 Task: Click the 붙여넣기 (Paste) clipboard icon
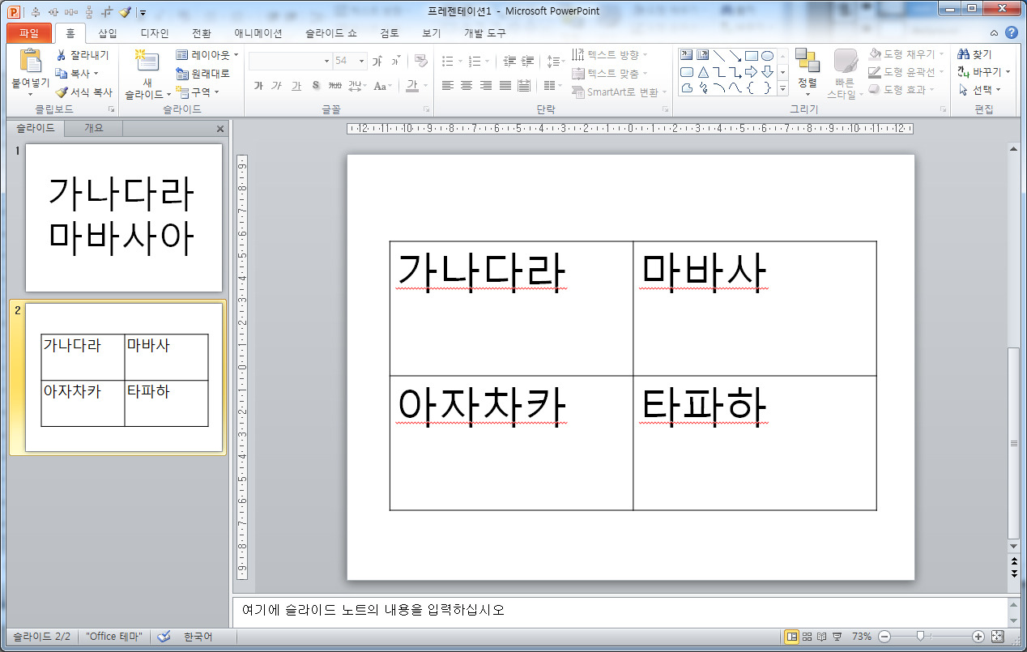[x=30, y=62]
